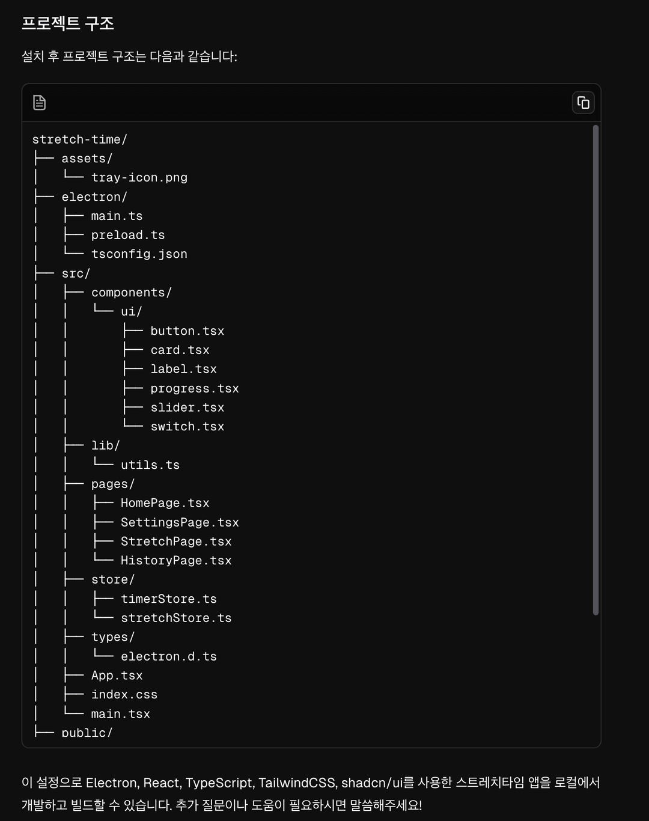Viewport: 649px width, 821px height.
Task: Click the copy code icon button
Action: click(583, 103)
